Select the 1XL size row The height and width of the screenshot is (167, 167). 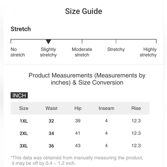tap(80, 121)
